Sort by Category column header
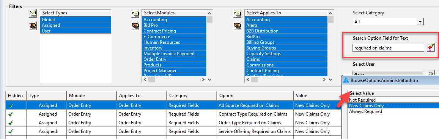Screen dimensions: 439x139 192,95
